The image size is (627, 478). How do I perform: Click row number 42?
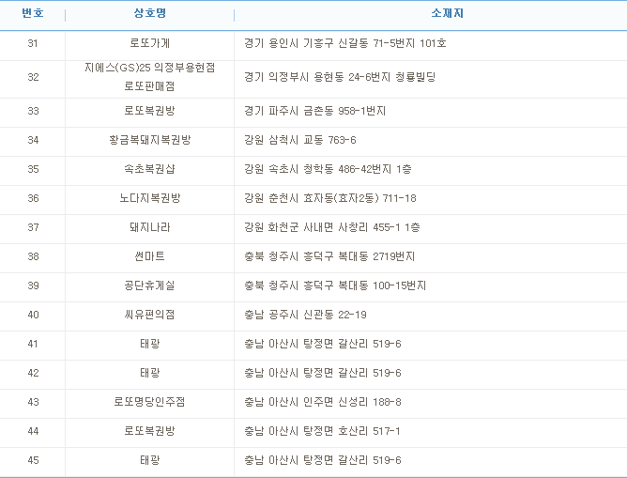click(x=33, y=373)
